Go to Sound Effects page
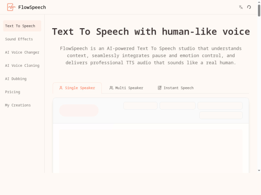 (22, 39)
